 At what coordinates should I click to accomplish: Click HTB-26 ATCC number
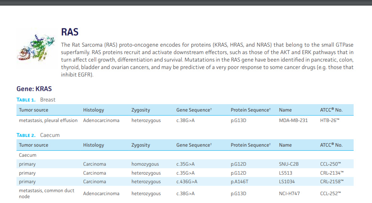click(330, 121)
